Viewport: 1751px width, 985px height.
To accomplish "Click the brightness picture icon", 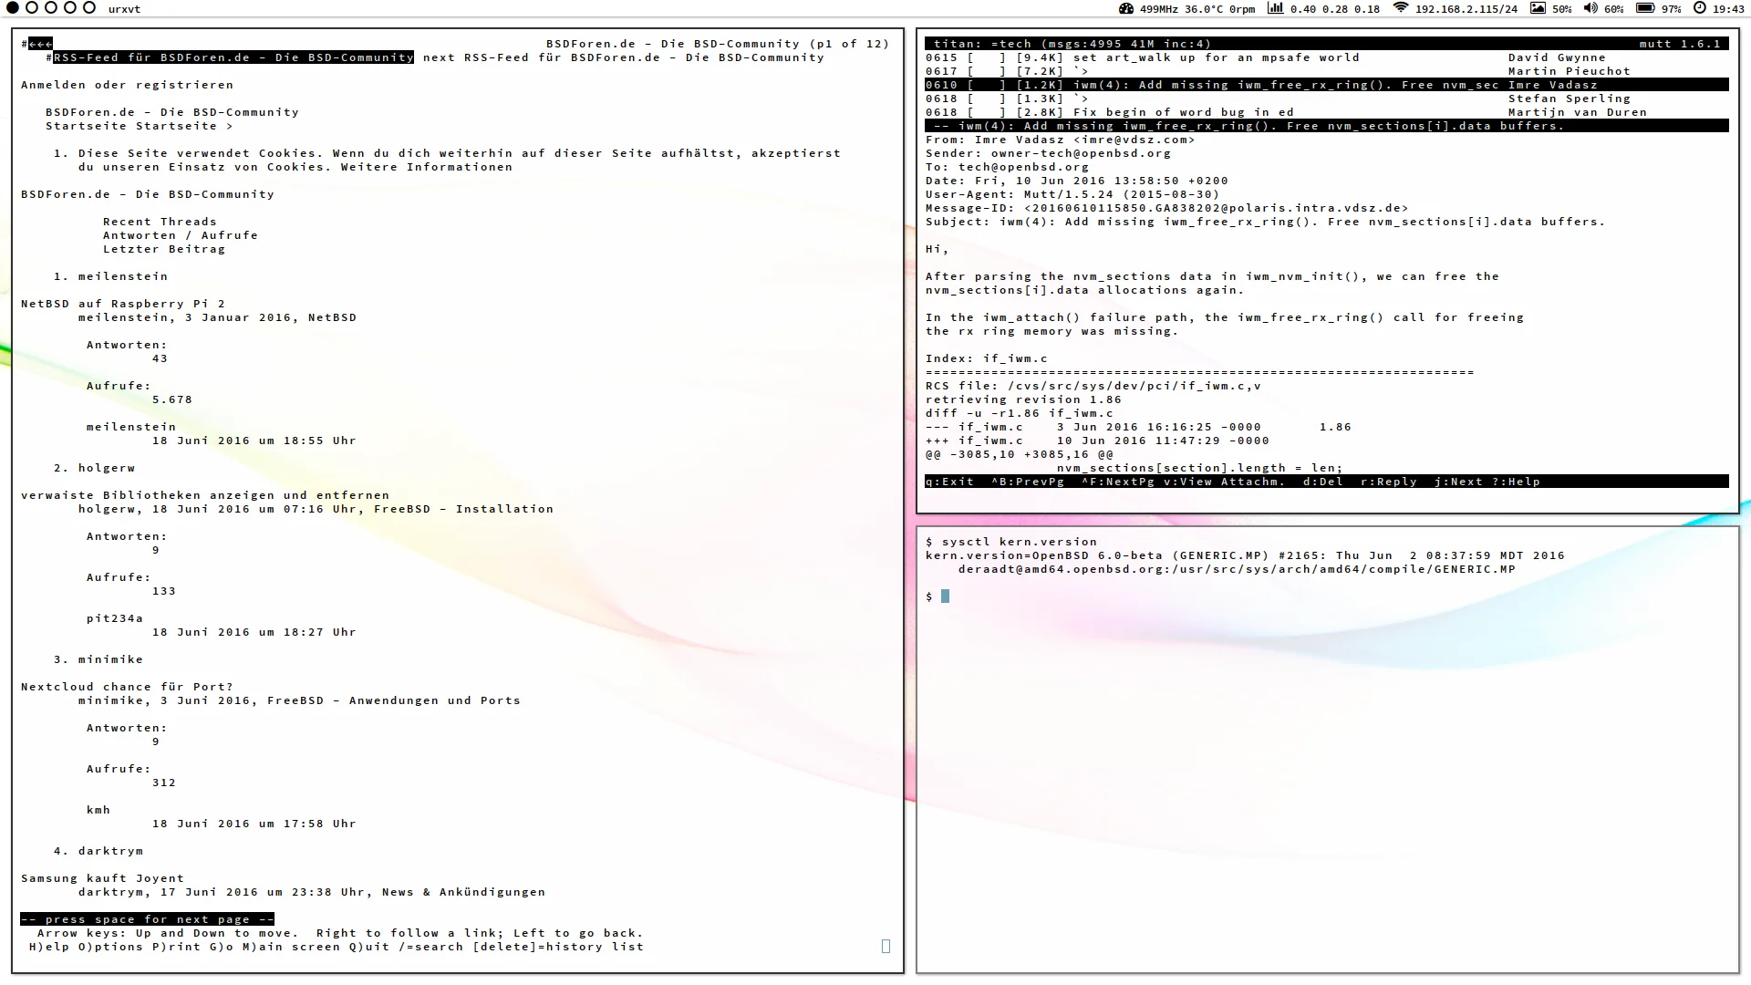I will pyautogui.click(x=1538, y=8).
